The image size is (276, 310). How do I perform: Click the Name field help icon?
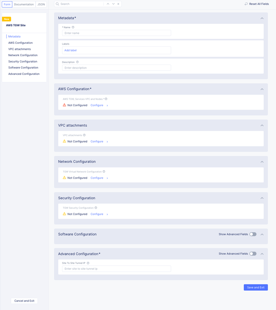click(73, 27)
